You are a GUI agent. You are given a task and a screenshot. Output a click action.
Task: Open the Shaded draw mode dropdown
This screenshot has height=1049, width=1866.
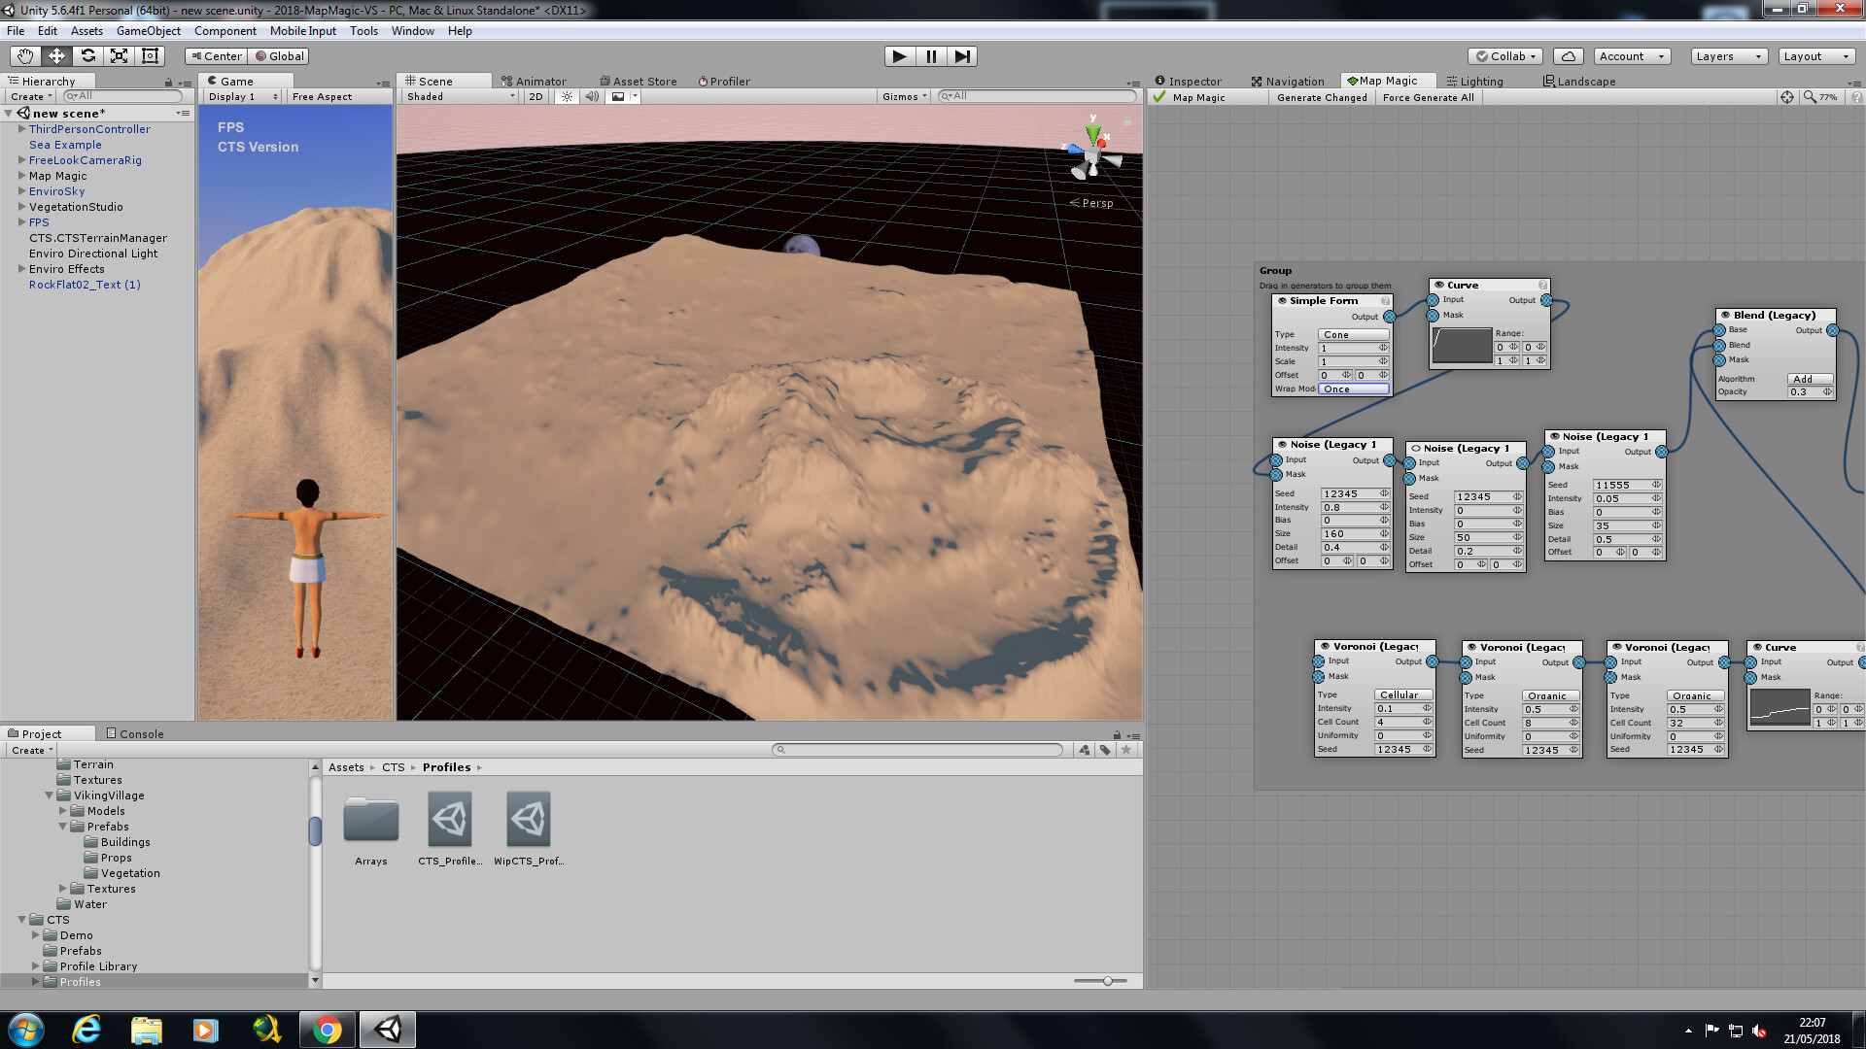tap(457, 96)
